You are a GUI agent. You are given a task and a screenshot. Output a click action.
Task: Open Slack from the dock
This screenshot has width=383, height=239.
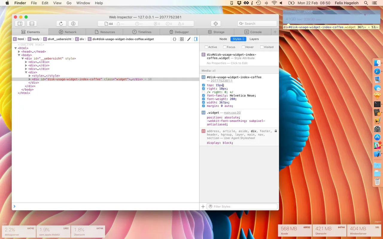377,145
